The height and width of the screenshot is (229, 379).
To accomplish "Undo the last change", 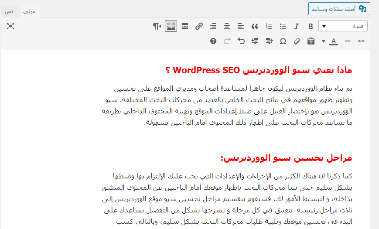I will (x=241, y=41).
